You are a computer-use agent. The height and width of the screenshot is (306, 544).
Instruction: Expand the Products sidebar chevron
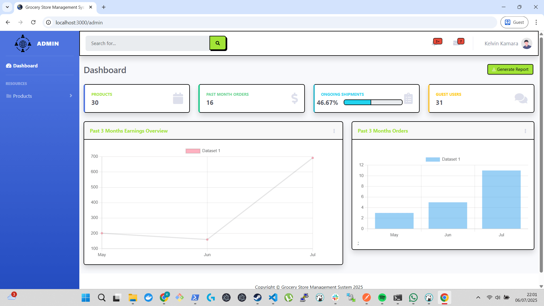(x=71, y=96)
